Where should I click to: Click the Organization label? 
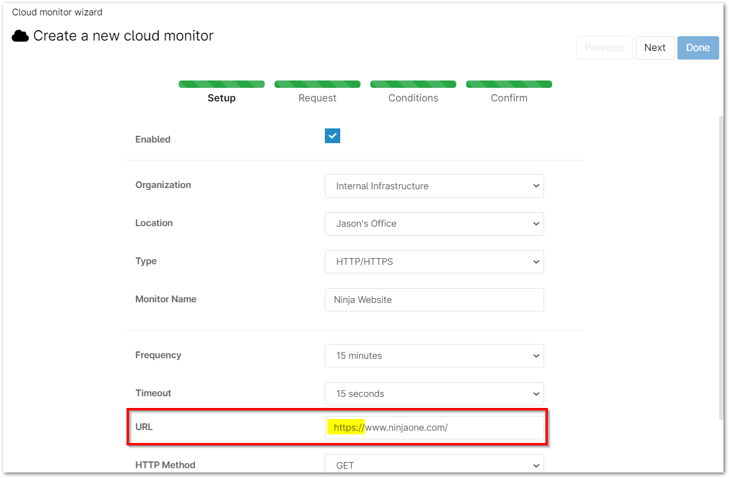pos(163,185)
